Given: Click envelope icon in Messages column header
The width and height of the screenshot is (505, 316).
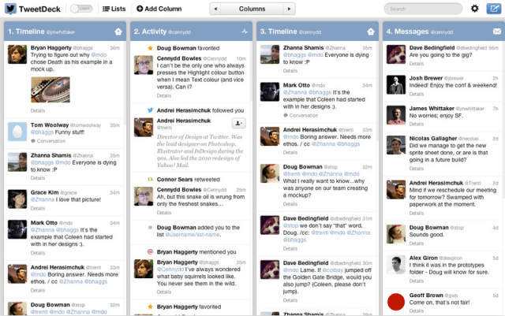Looking at the screenshot, I should pos(497,32).
